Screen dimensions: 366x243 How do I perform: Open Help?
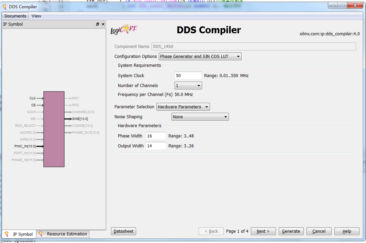point(347,231)
